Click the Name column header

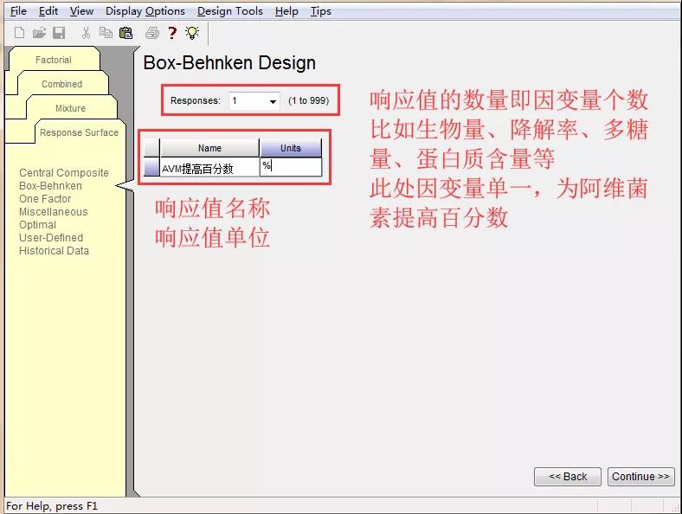209,148
